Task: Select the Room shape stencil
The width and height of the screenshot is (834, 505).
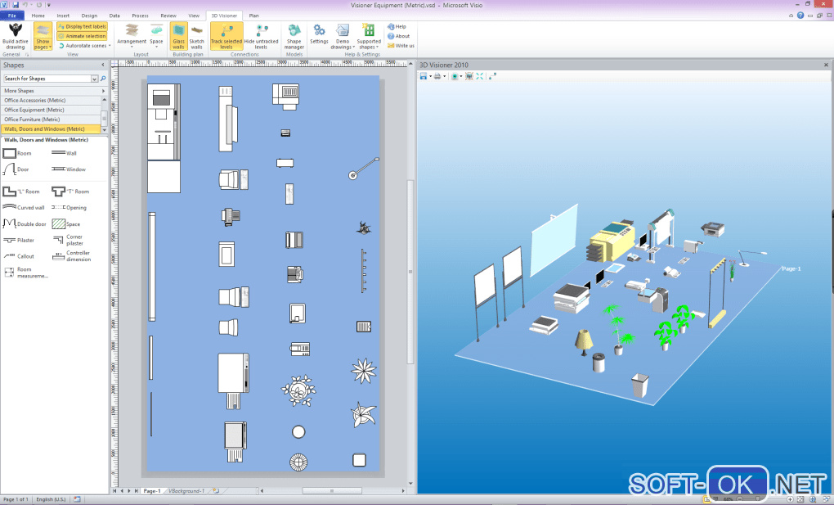Action: click(x=17, y=153)
